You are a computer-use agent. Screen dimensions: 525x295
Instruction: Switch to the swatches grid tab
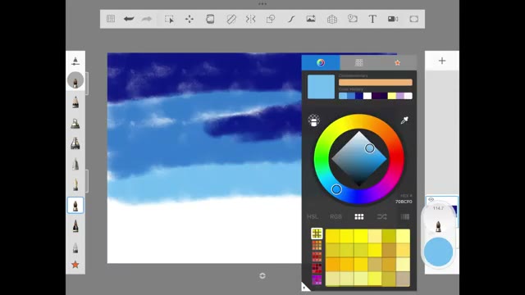(359, 62)
